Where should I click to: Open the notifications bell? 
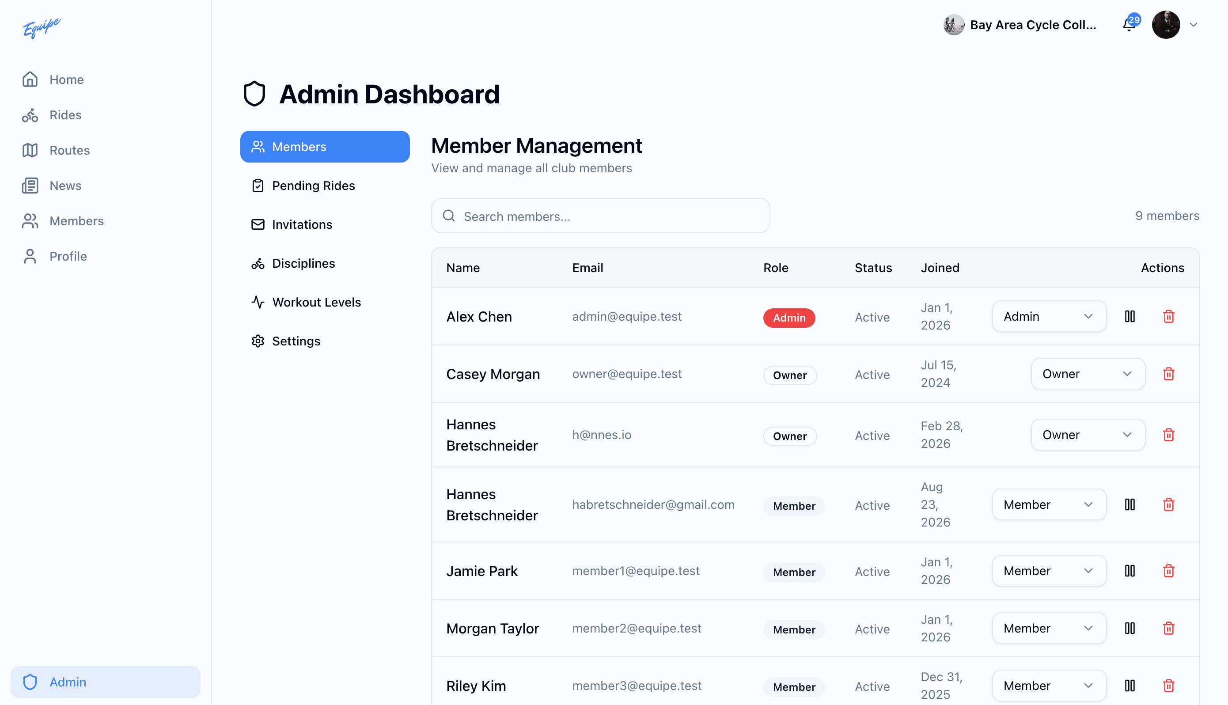pyautogui.click(x=1129, y=25)
